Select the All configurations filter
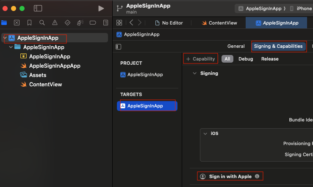 (x=227, y=59)
